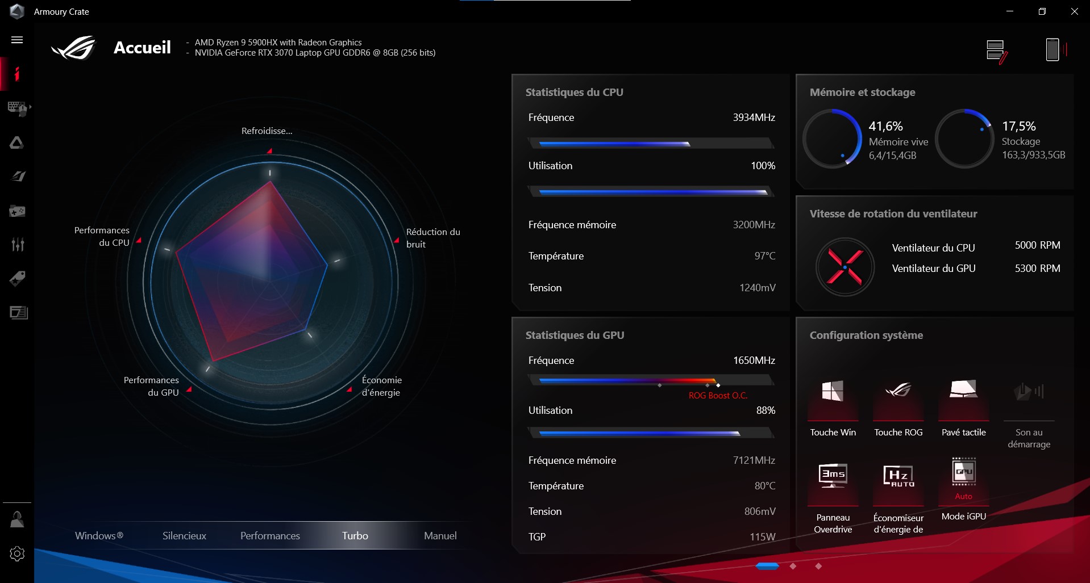The width and height of the screenshot is (1090, 583).
Task: Click the Mémoire et stockage heading
Action: tap(862, 92)
